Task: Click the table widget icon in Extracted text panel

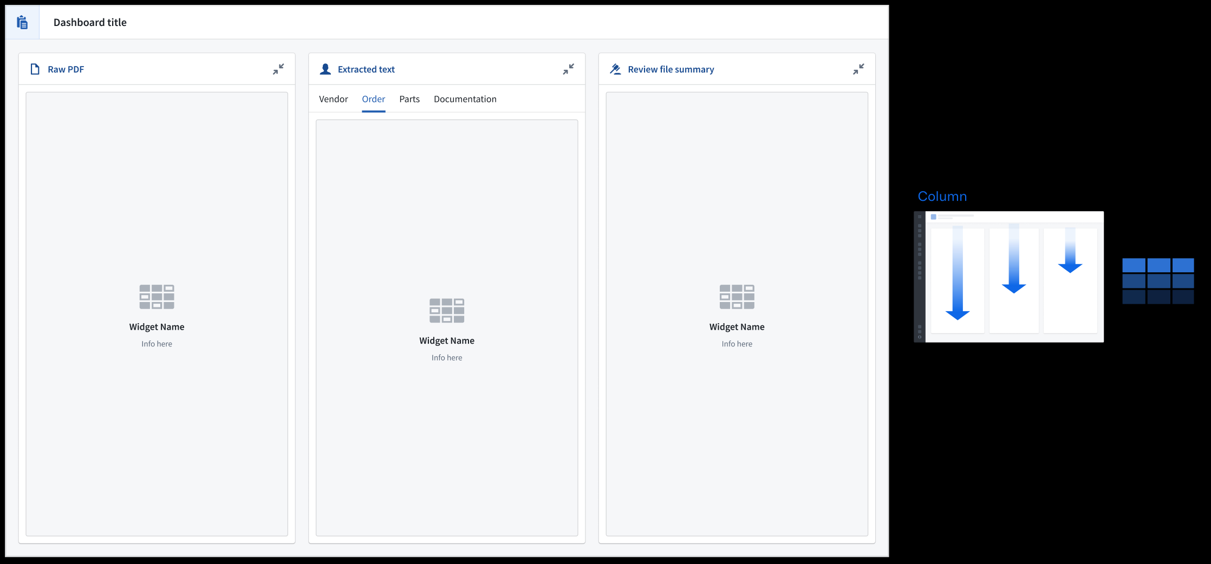Action: point(447,311)
